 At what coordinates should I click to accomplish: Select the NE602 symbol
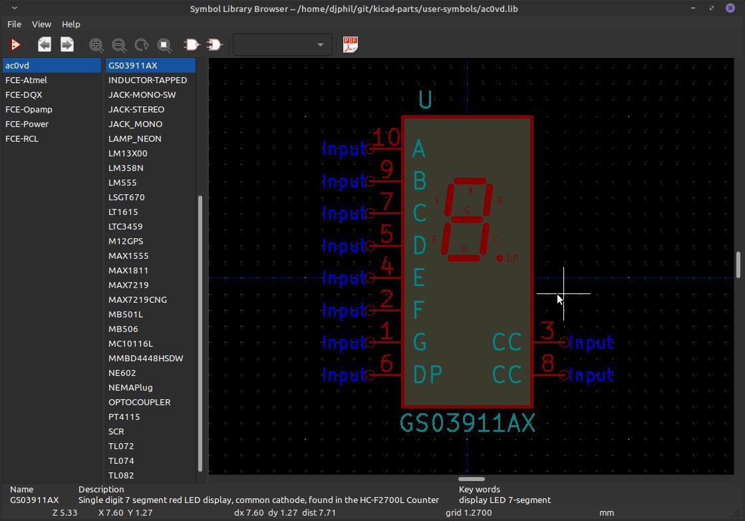pyautogui.click(x=150, y=373)
